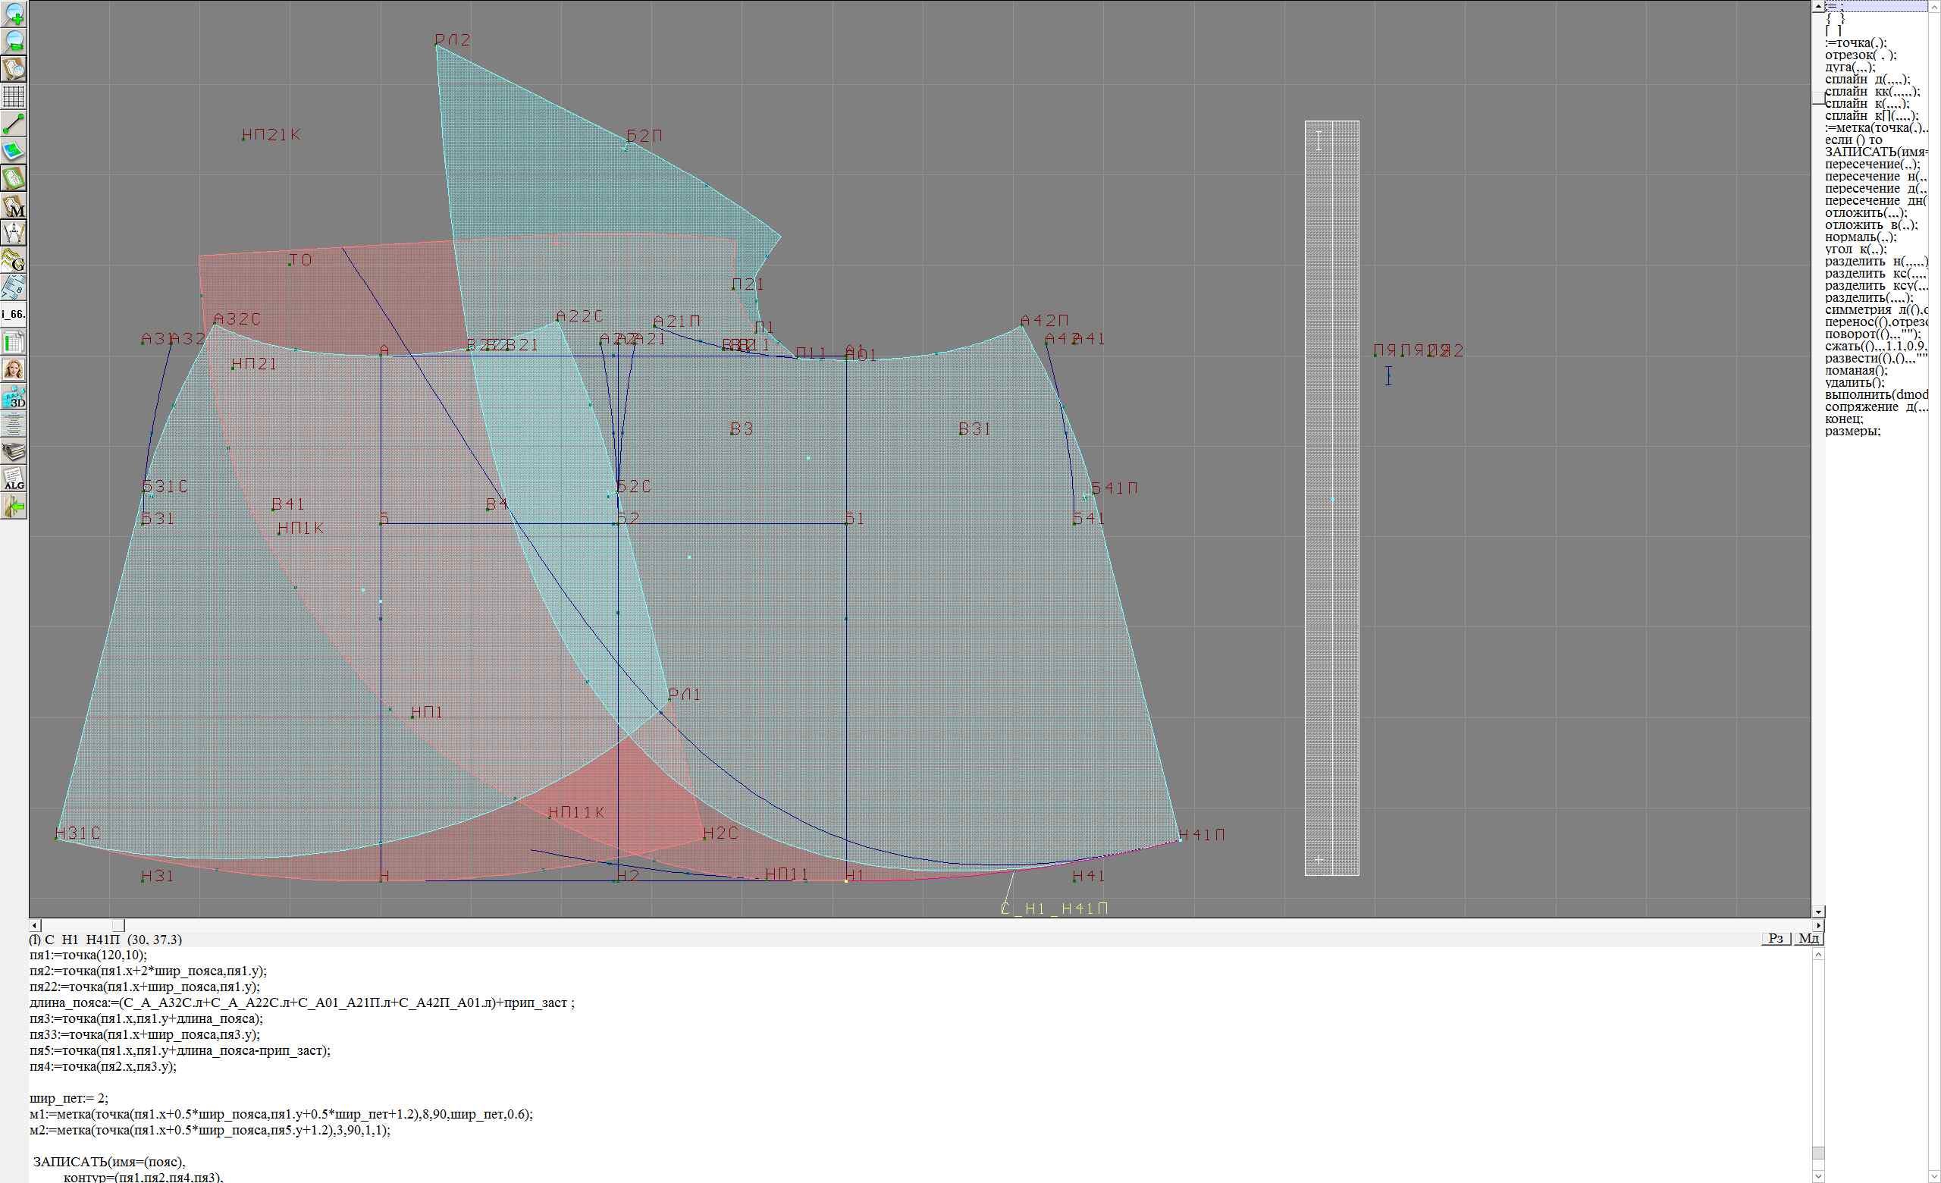Click code line 'шир_пет:= 2;' in editor
The image size is (1941, 1183).
pos(69,1098)
